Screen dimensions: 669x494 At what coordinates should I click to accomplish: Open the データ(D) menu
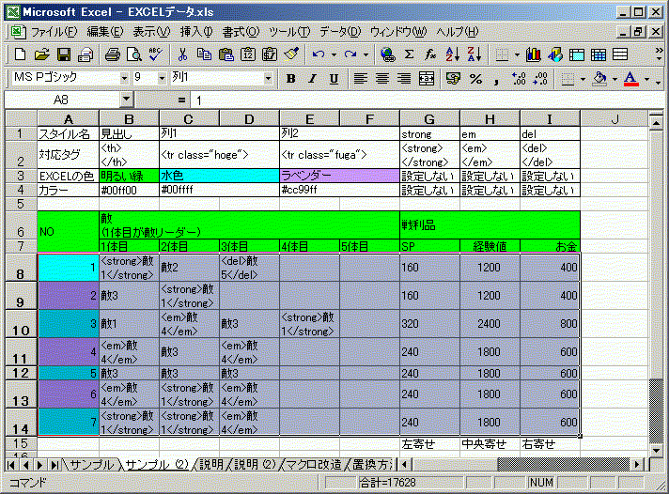click(x=340, y=32)
